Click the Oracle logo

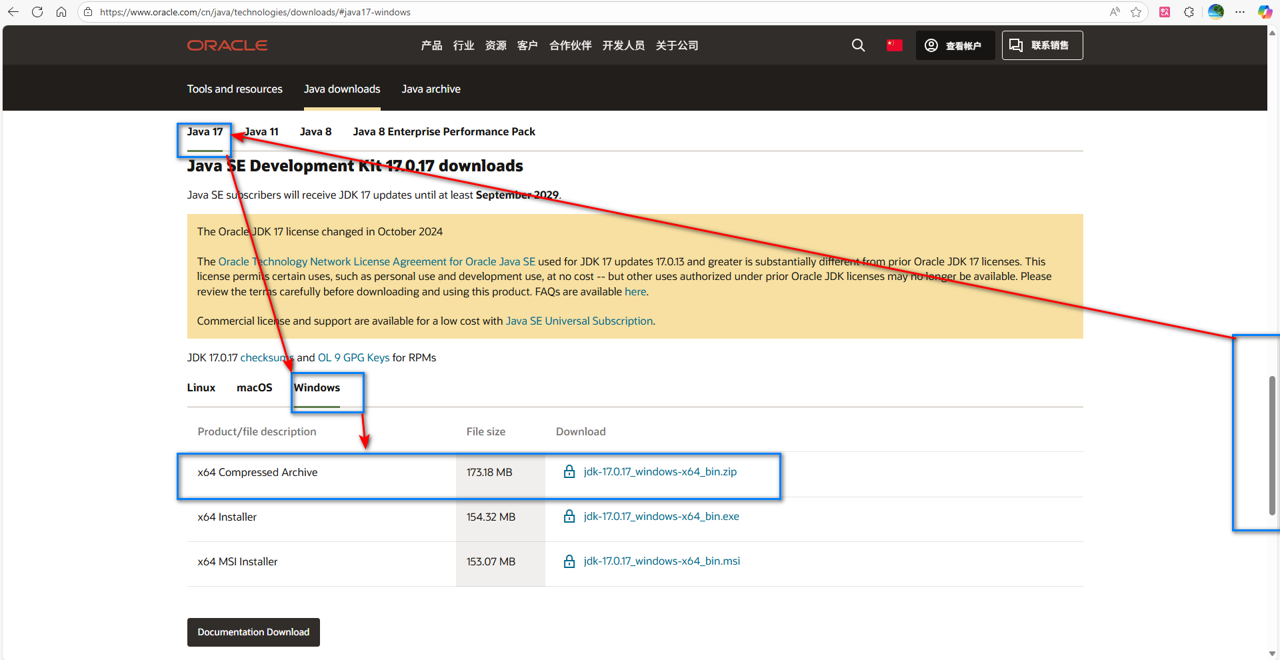coord(227,45)
